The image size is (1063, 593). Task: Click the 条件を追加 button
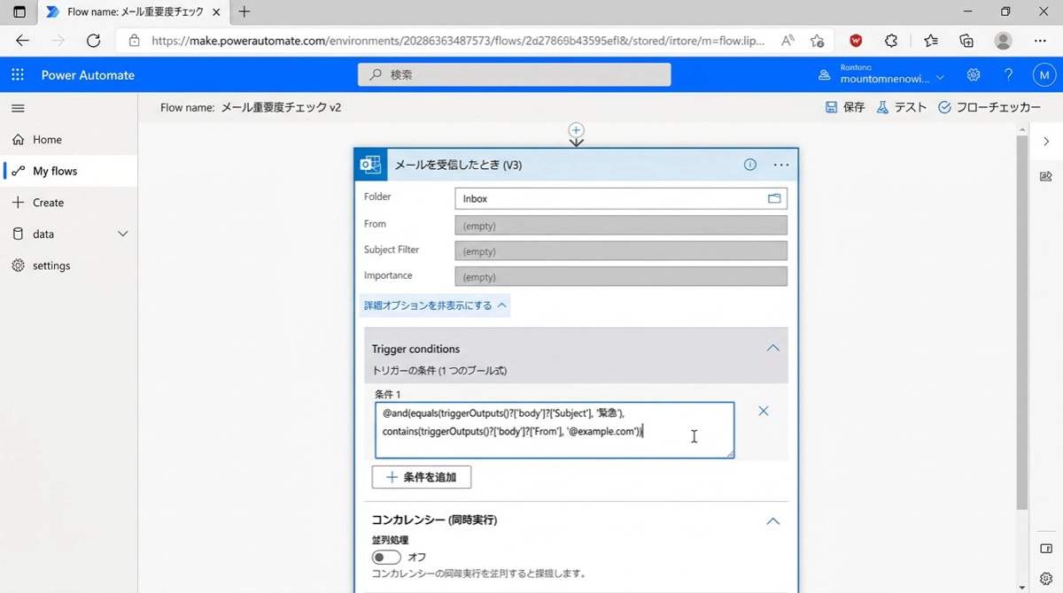tap(422, 477)
